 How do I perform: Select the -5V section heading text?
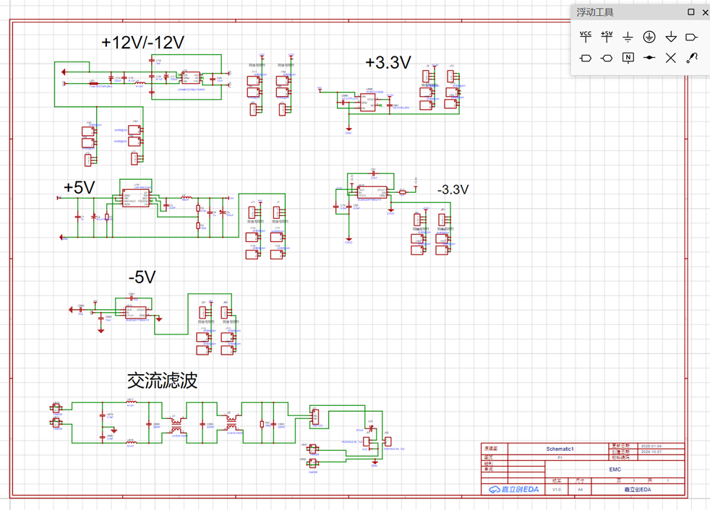click(x=142, y=277)
